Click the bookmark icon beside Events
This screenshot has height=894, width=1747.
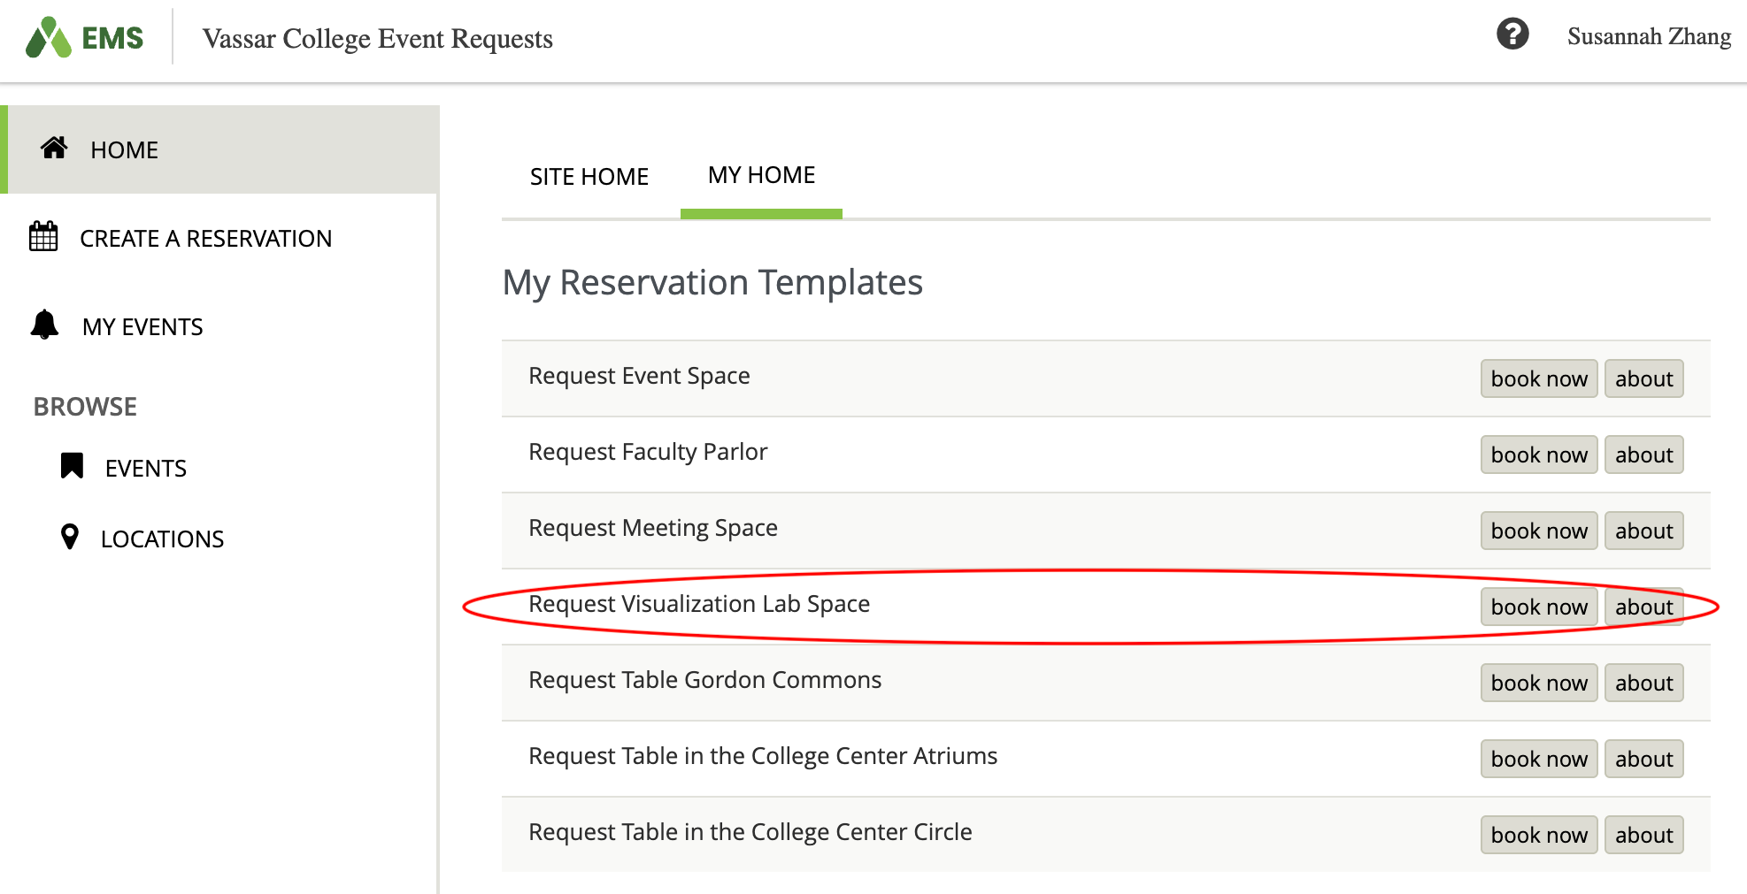pos(72,466)
